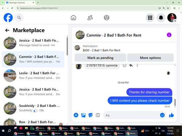This screenshot has width=182, height=136.
Task: Click the browser address bar URL
Action: pos(39,8)
